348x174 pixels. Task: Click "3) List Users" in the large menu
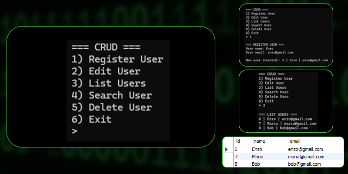pos(109,83)
